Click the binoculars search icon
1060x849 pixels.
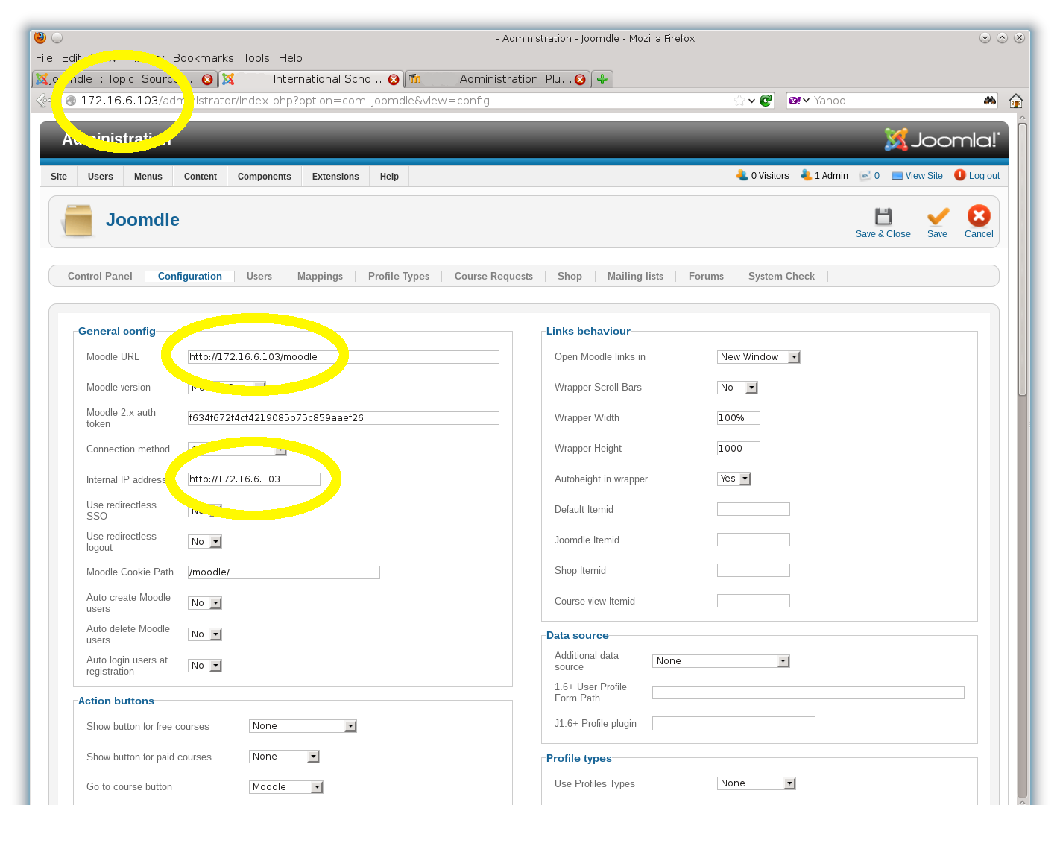(990, 101)
